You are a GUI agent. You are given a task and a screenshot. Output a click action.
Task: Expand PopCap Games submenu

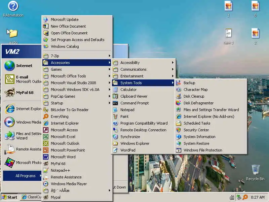click(x=77, y=96)
